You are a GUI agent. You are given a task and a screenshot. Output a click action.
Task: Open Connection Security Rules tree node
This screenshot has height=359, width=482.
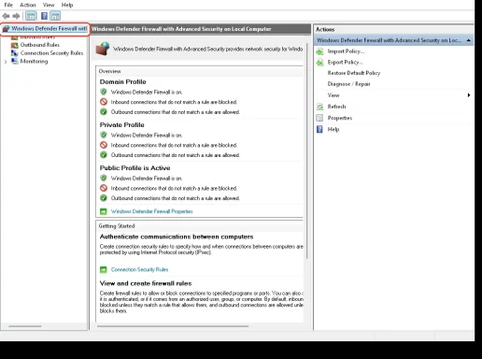pyautogui.click(x=51, y=53)
